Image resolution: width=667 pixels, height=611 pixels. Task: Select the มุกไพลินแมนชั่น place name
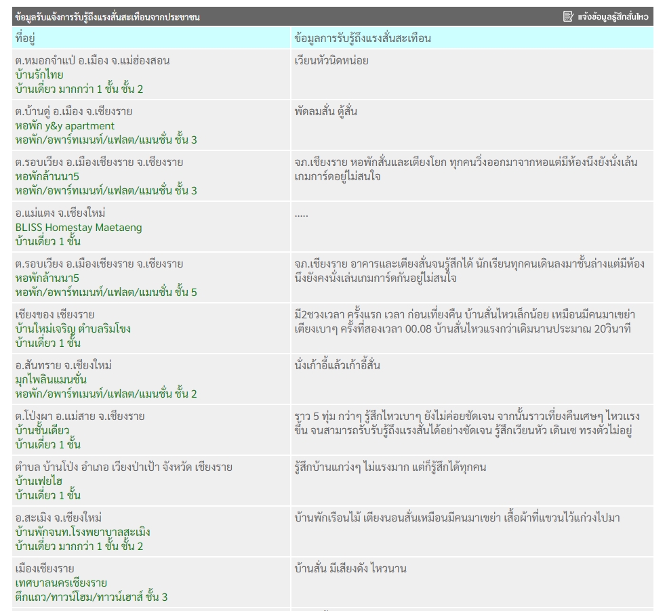[x=51, y=380]
